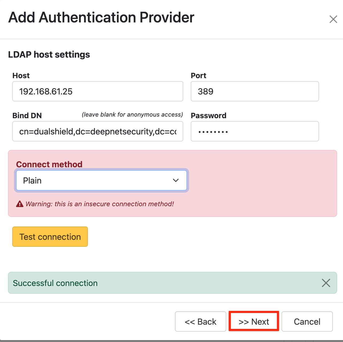Click the Successful connection message text
The height and width of the screenshot is (342, 343).
[55, 283]
